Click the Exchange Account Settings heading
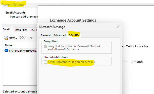Image resolution: width=154 pixels, height=94 pixels. coord(73,20)
